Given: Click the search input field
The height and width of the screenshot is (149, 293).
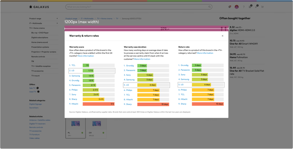Looking at the screenshot, I should 135,7.
